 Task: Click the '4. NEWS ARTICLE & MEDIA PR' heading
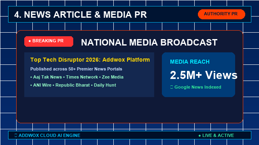click(x=81, y=14)
